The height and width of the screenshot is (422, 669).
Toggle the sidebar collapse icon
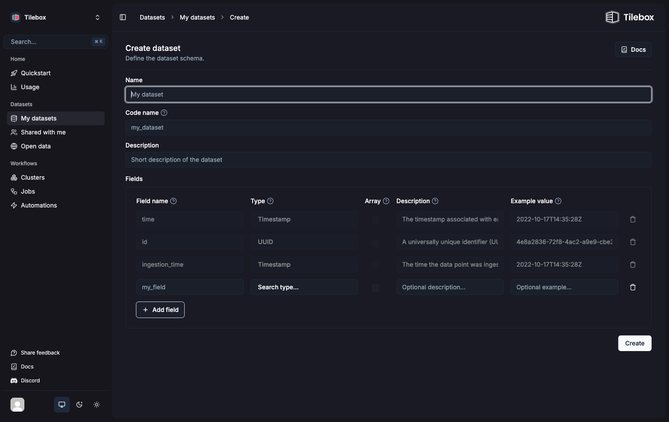(123, 17)
